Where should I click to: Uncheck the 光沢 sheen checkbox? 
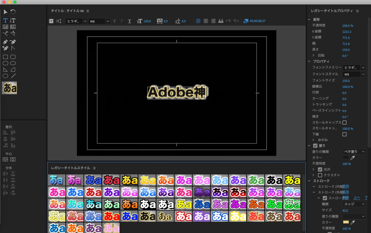point(320,169)
